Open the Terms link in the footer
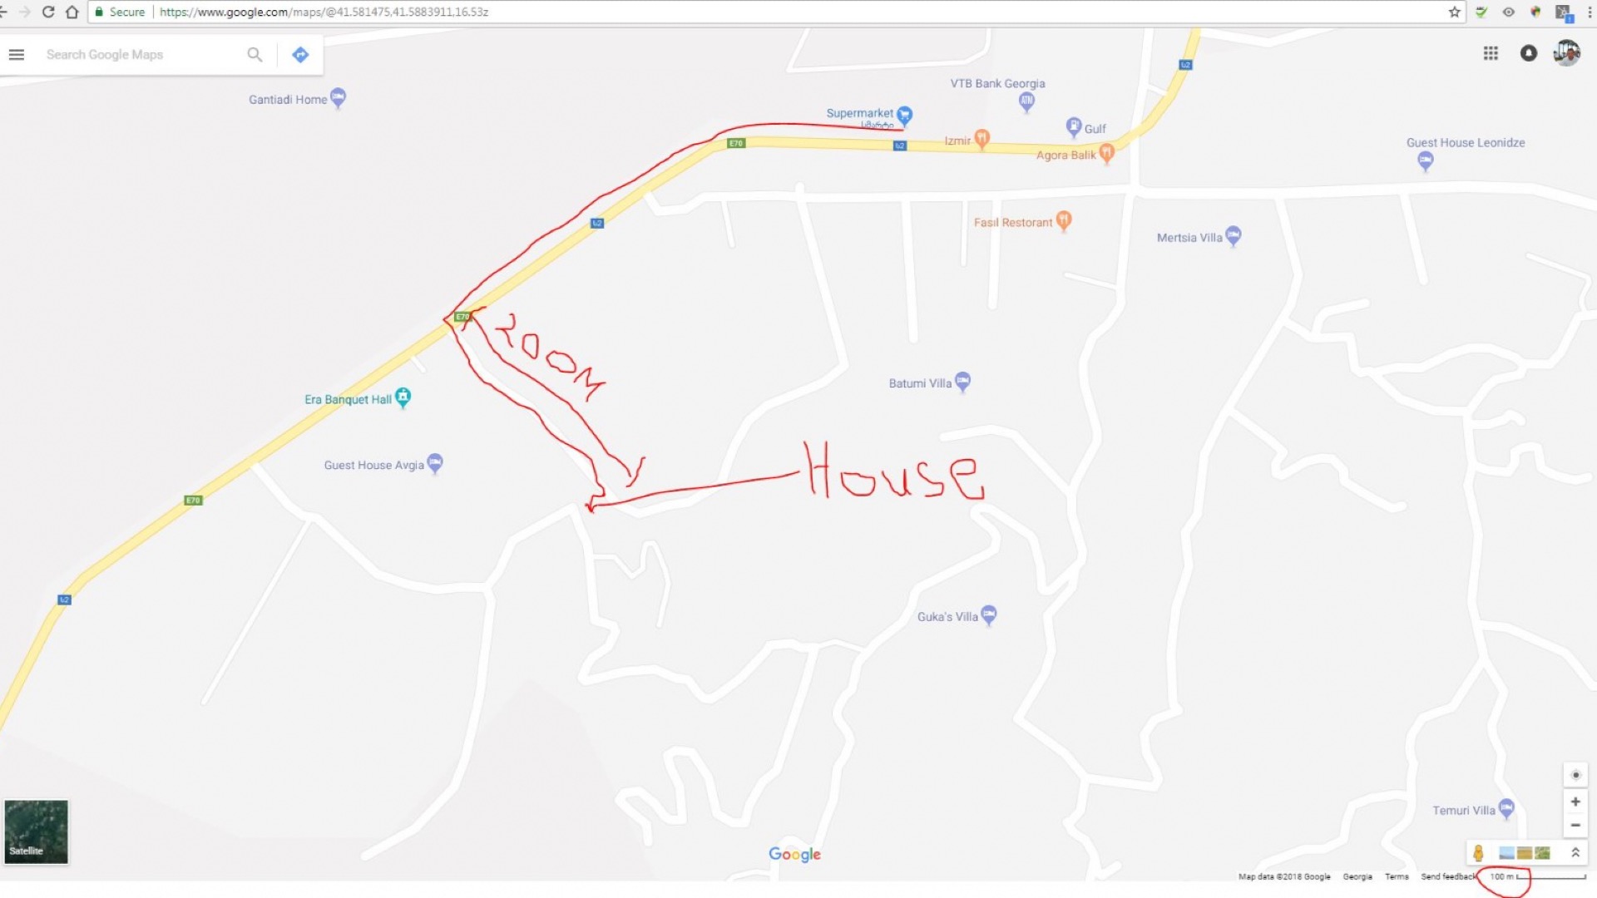Image resolution: width=1597 pixels, height=898 pixels. 1397,876
